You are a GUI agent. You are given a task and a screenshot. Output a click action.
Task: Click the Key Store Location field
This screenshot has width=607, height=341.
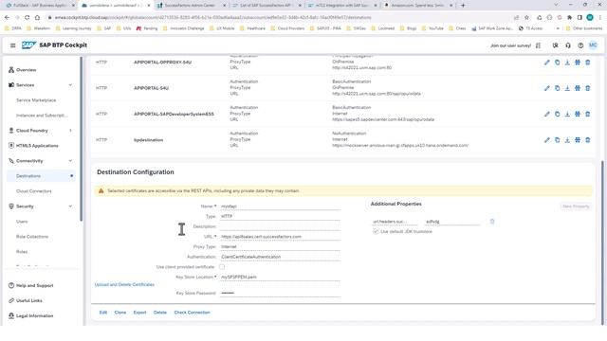point(280,278)
